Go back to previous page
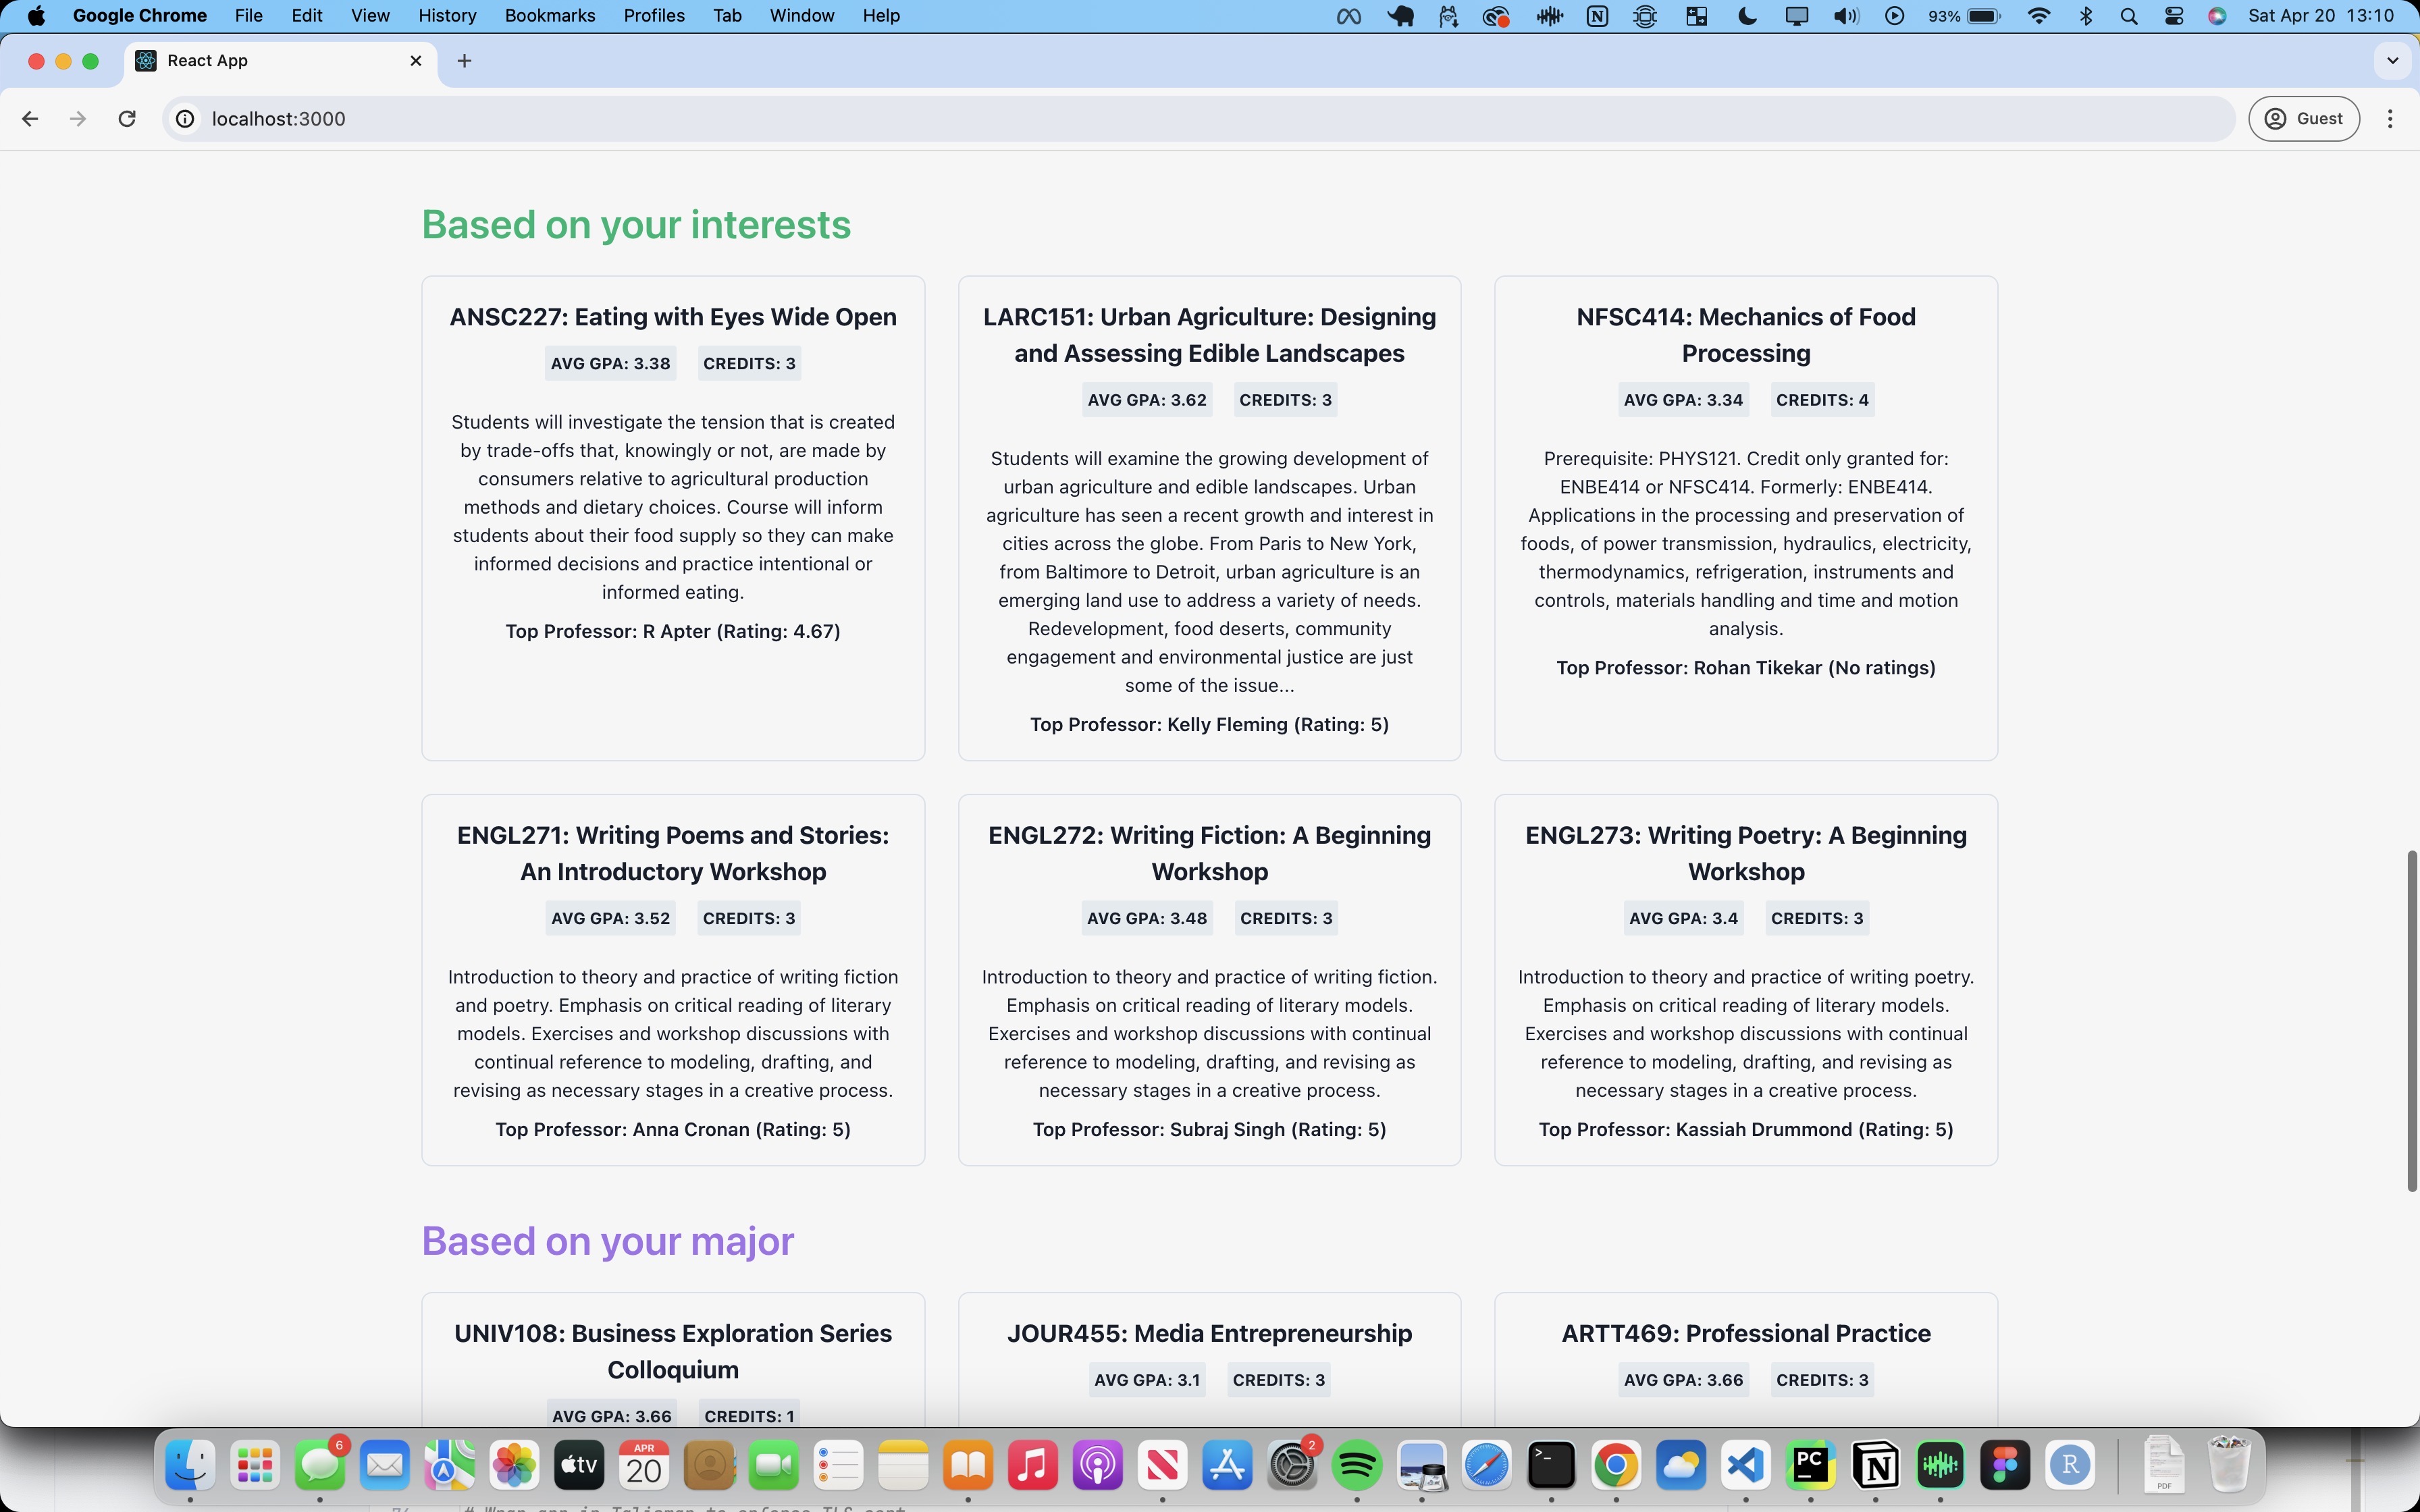This screenshot has width=2420, height=1512. (30, 119)
